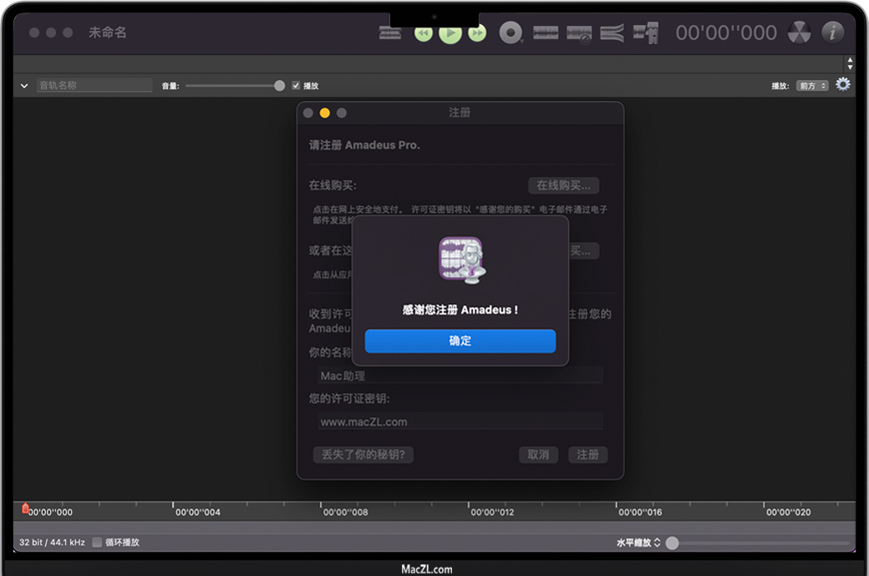Click timeline ruler at 00'00''004
The height and width of the screenshot is (576, 869).
point(198,513)
